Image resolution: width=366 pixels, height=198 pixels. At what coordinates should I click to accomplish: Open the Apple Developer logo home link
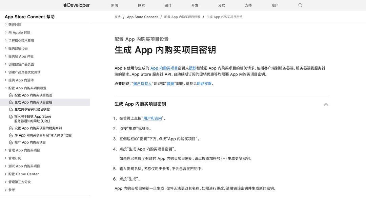[x=77, y=5]
